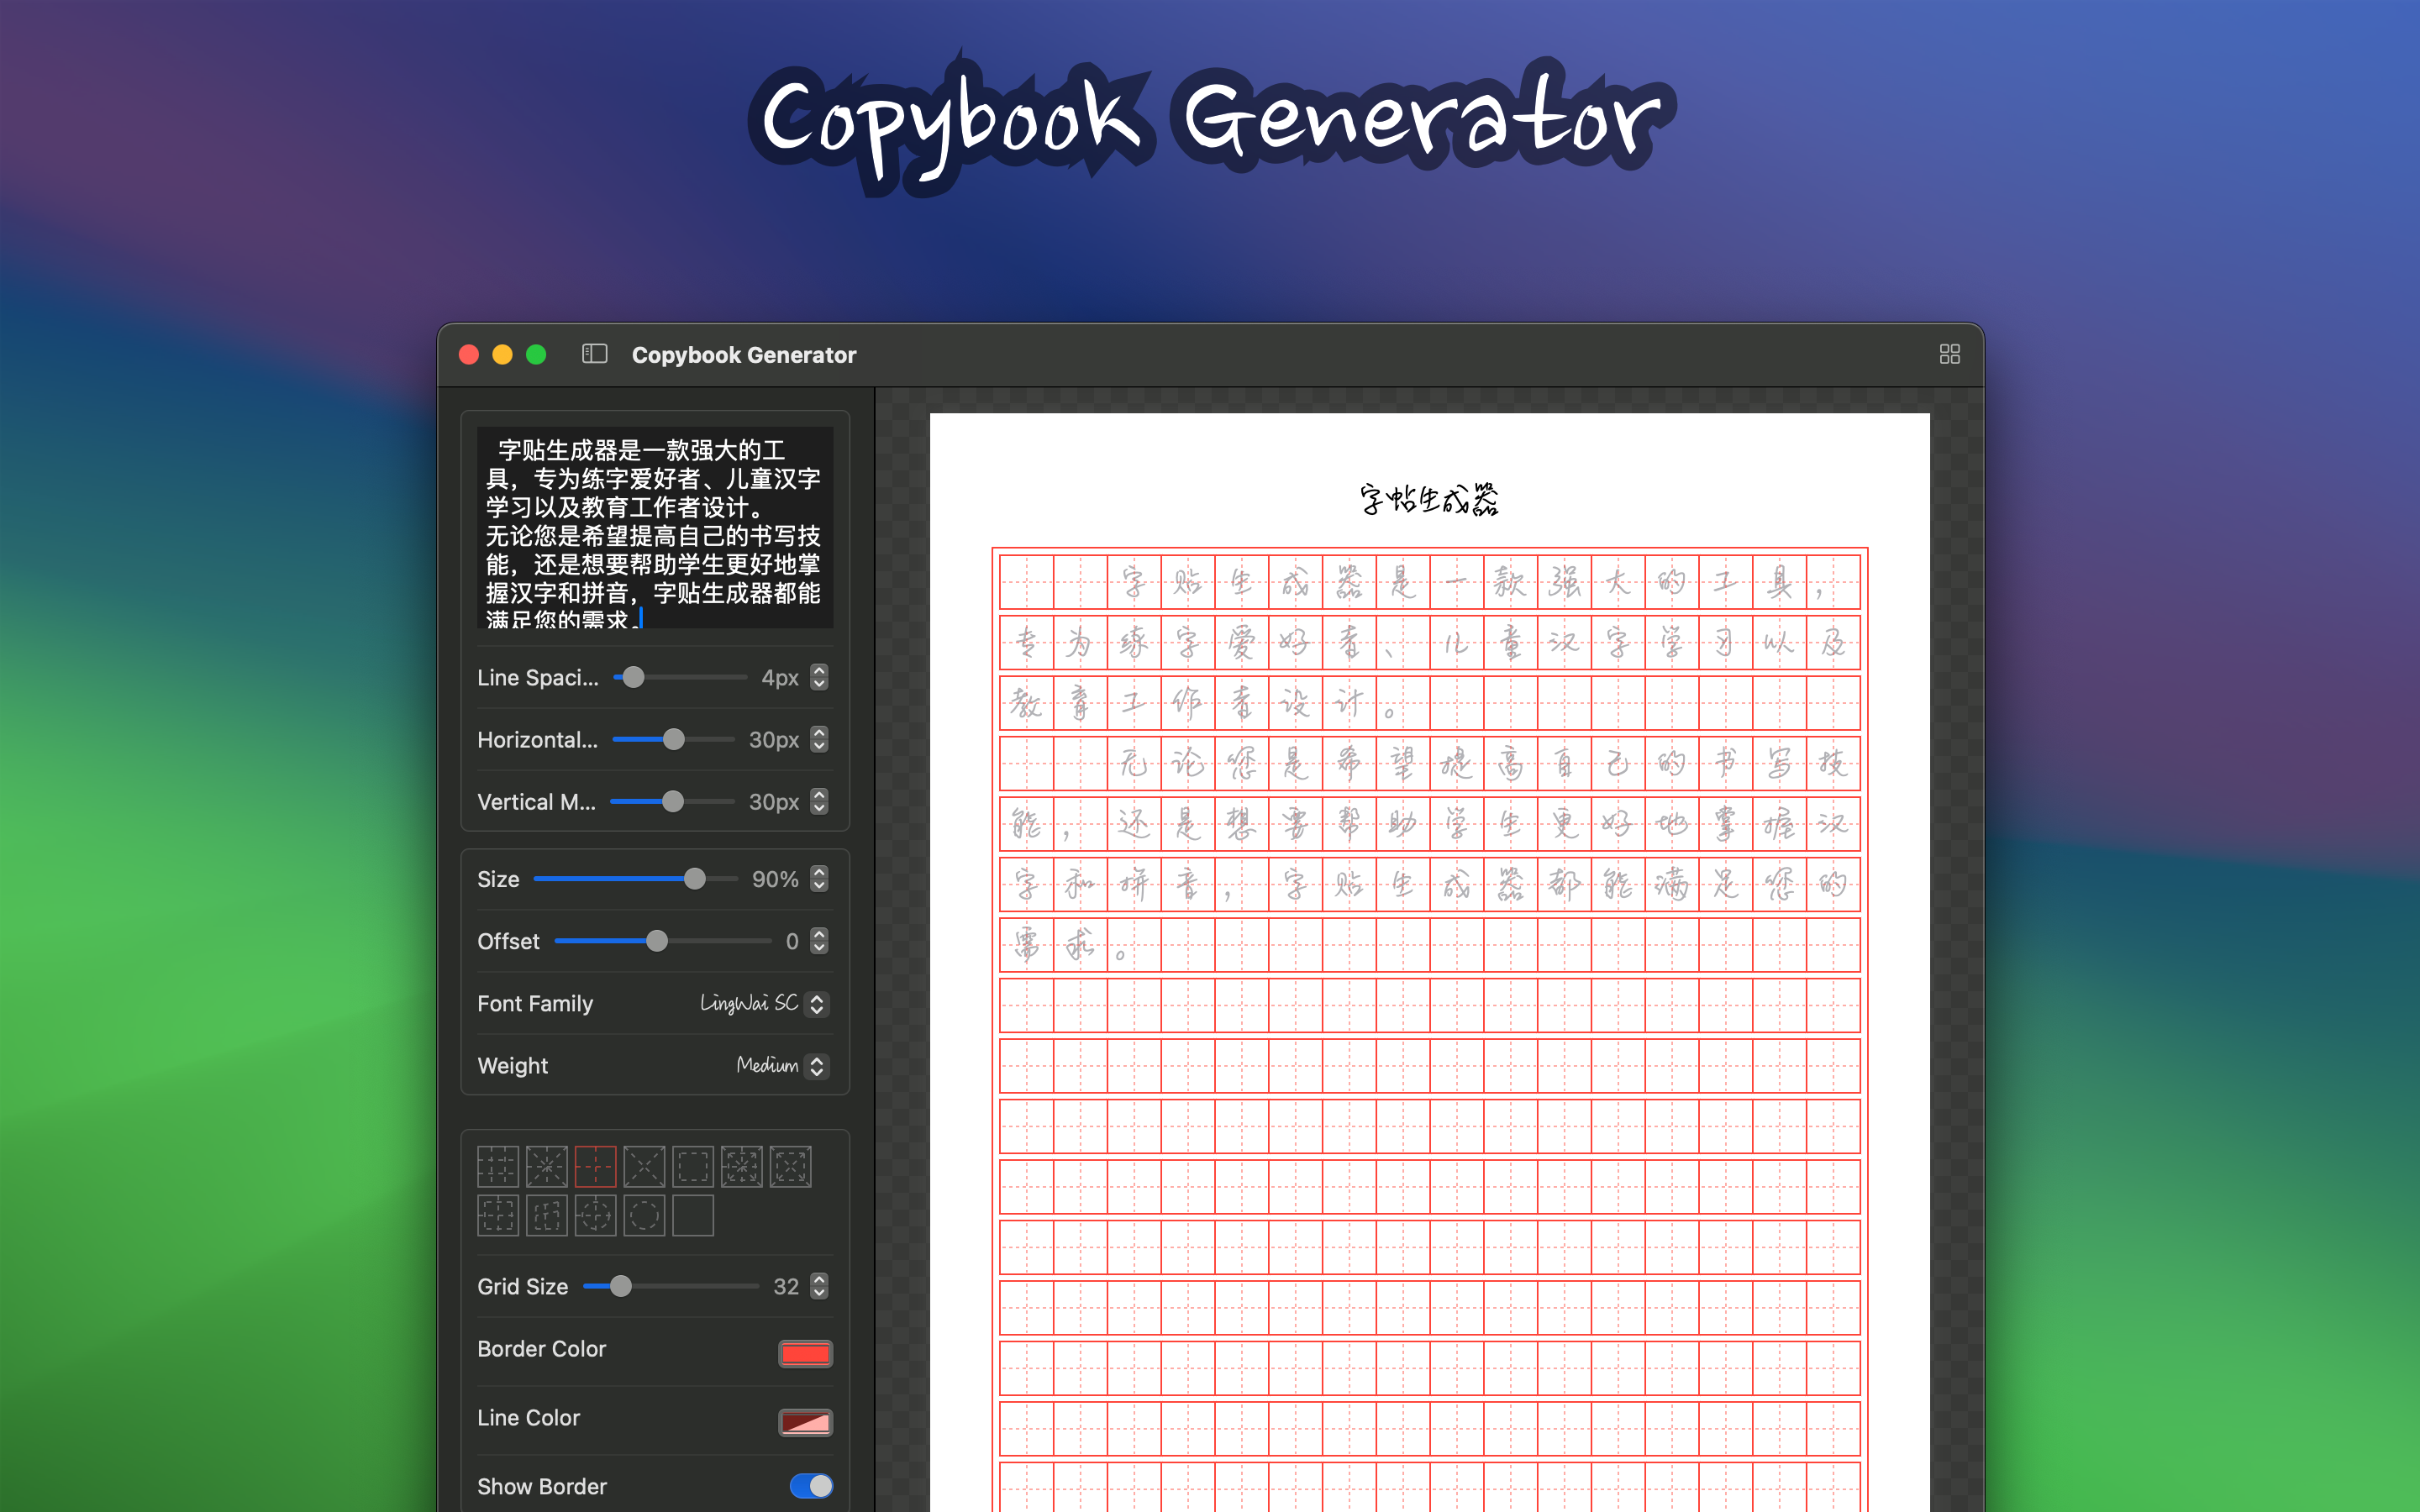Choose the plain dashed square grid style

(x=693, y=1166)
